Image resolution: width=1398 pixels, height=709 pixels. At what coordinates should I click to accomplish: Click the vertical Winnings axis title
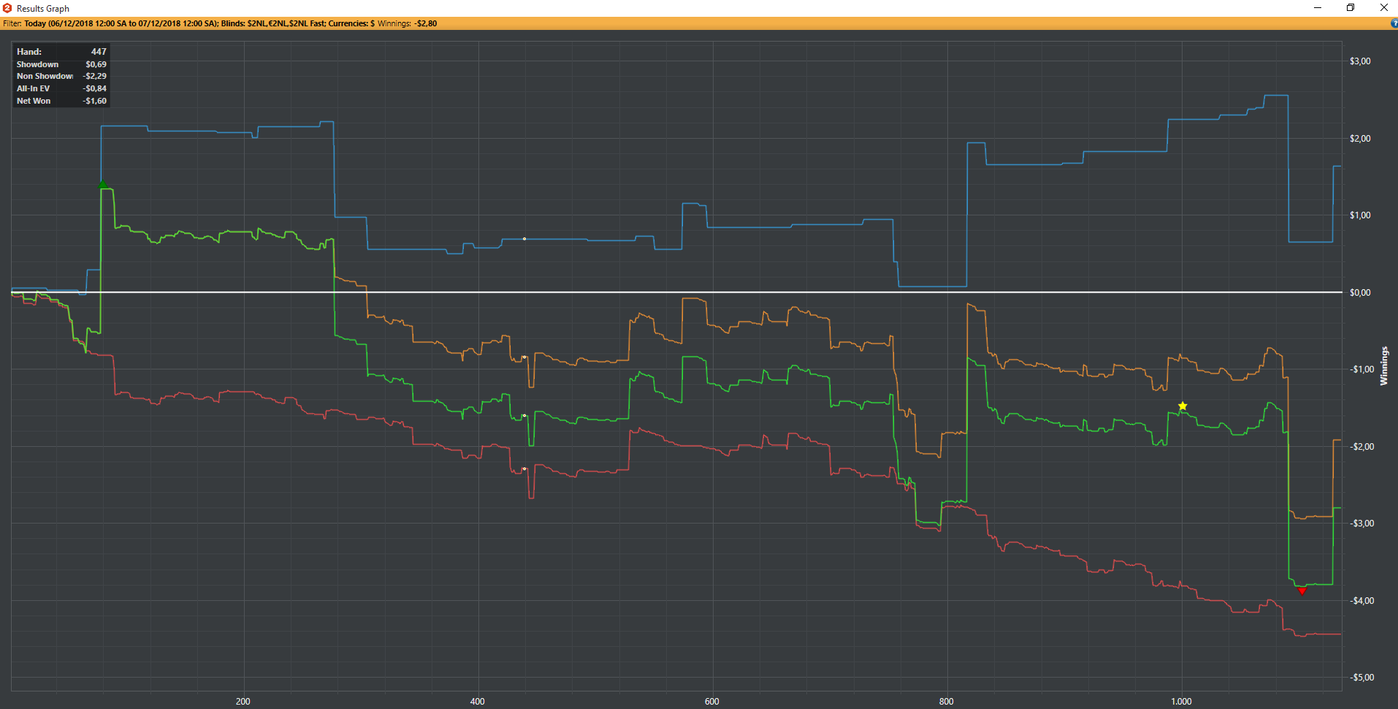[x=1383, y=366]
